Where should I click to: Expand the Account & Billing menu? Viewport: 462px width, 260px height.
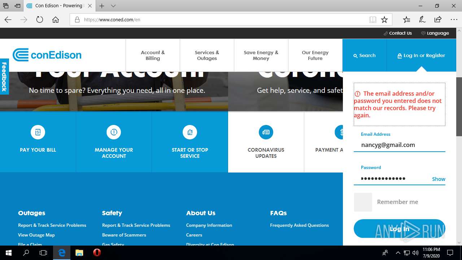pyautogui.click(x=153, y=55)
